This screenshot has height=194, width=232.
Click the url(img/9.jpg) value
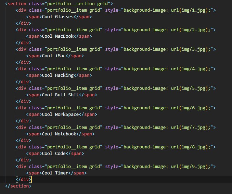189,167
